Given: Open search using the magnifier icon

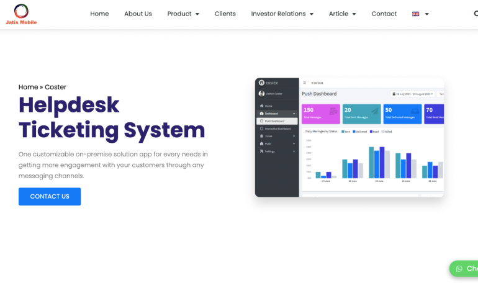Looking at the screenshot, I should pyautogui.click(x=475, y=14).
